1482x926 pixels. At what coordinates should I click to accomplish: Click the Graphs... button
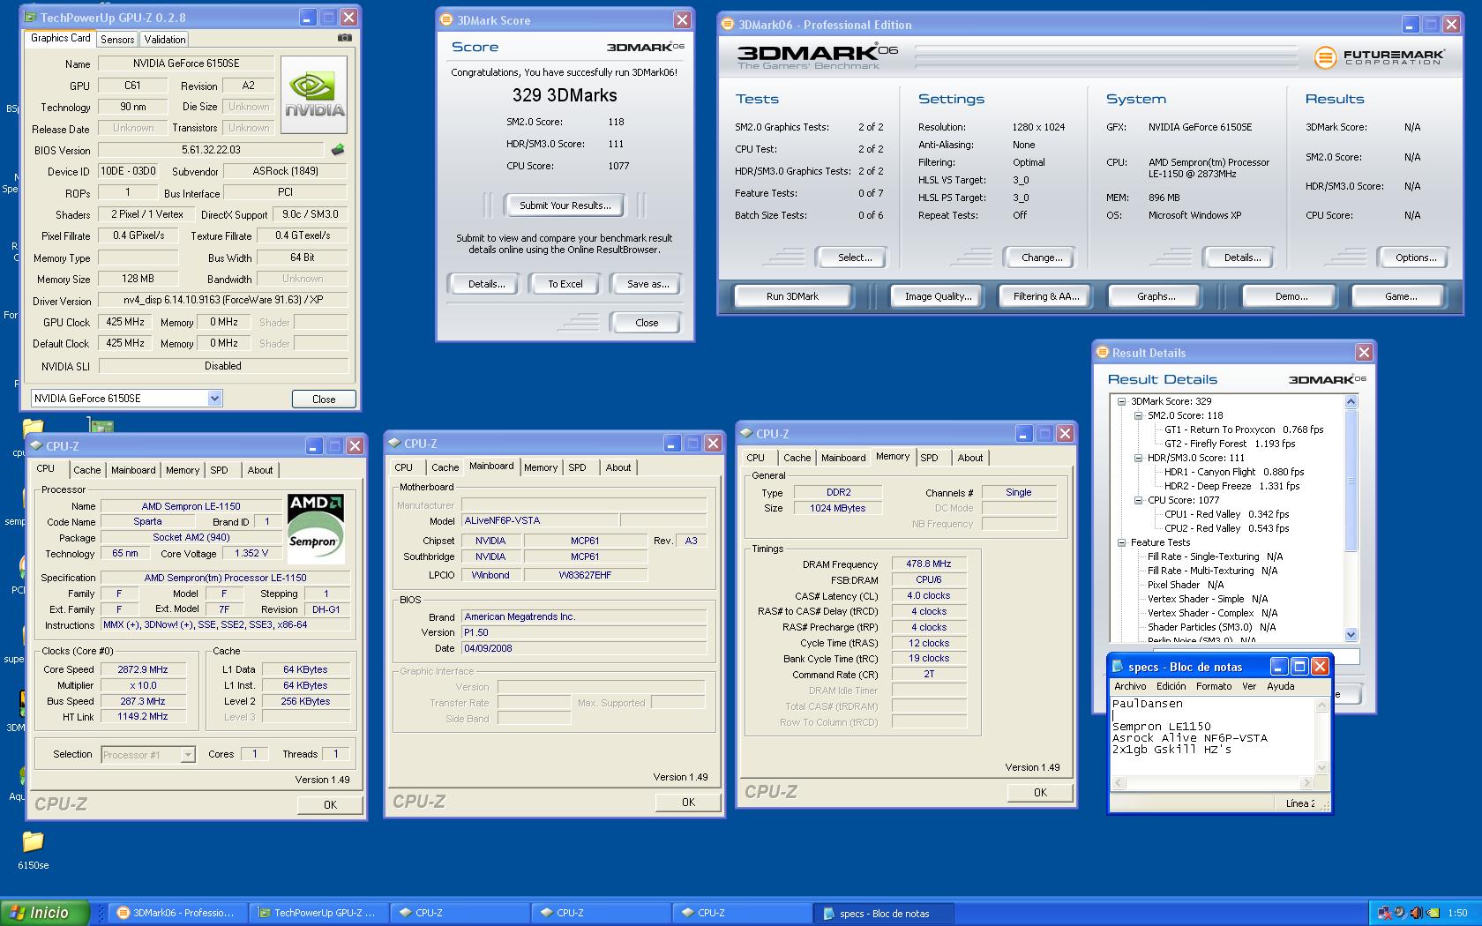pos(1156,296)
